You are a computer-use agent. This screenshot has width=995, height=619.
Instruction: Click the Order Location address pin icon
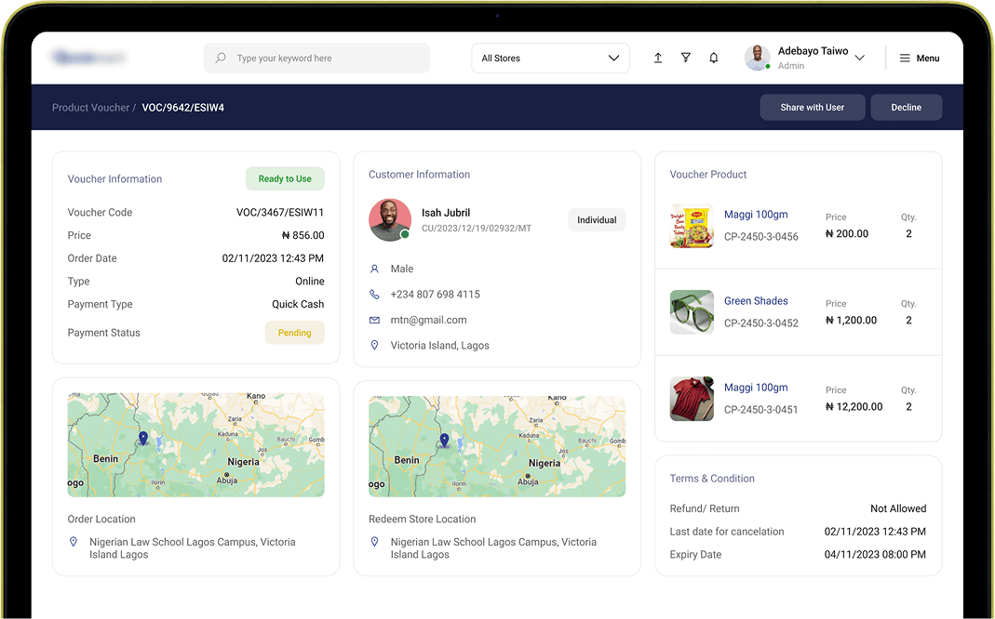pyautogui.click(x=74, y=542)
